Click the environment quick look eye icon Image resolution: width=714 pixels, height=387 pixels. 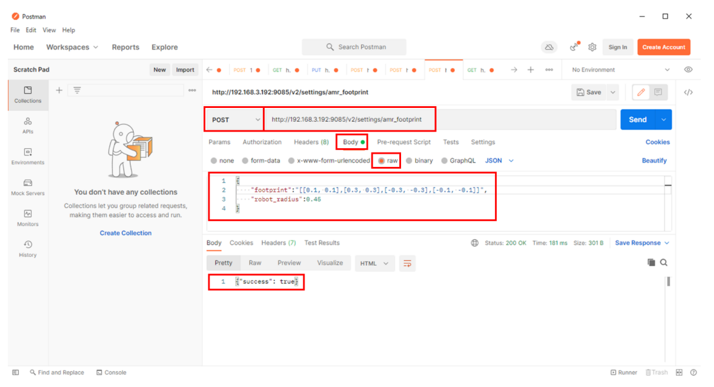[x=688, y=70]
